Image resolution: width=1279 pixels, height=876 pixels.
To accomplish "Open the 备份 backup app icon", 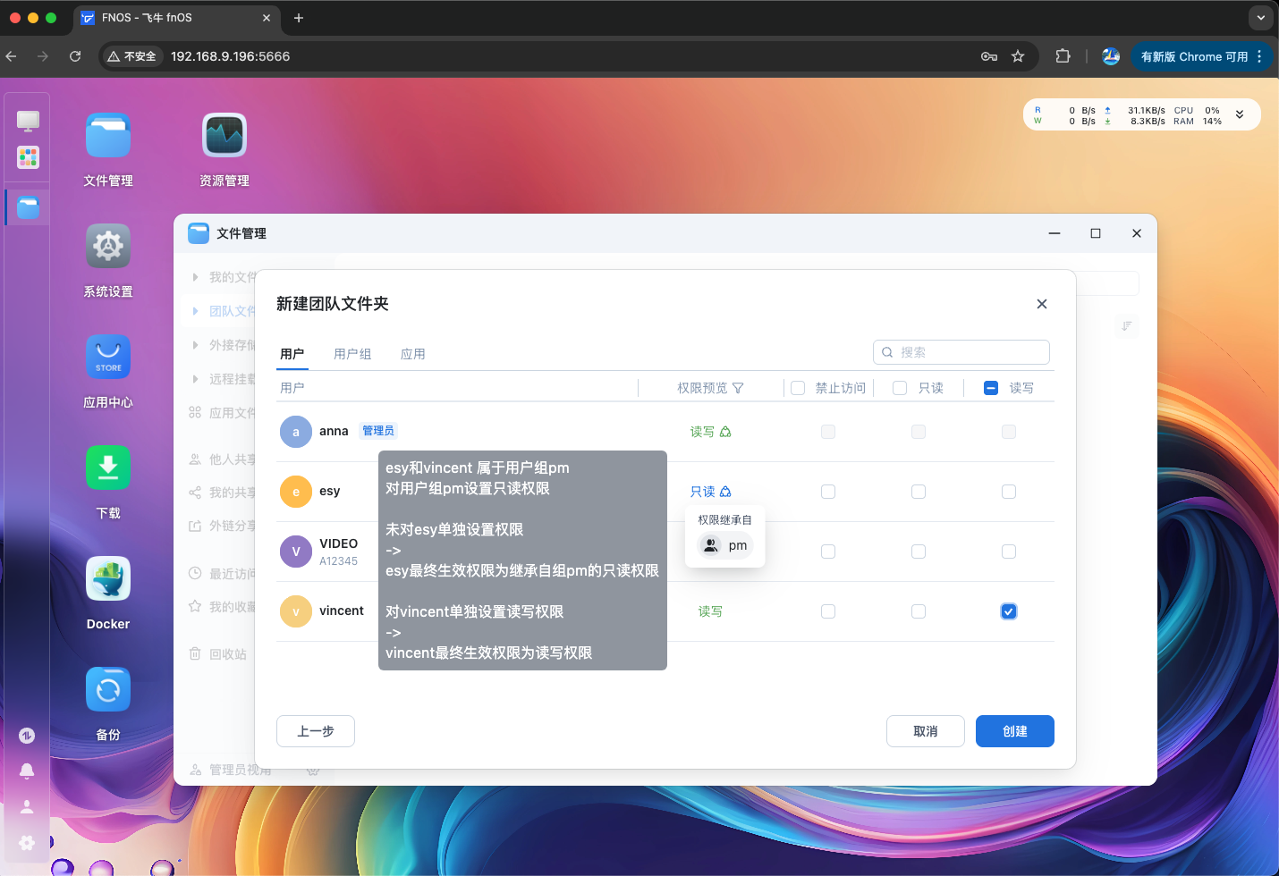I will coord(108,690).
